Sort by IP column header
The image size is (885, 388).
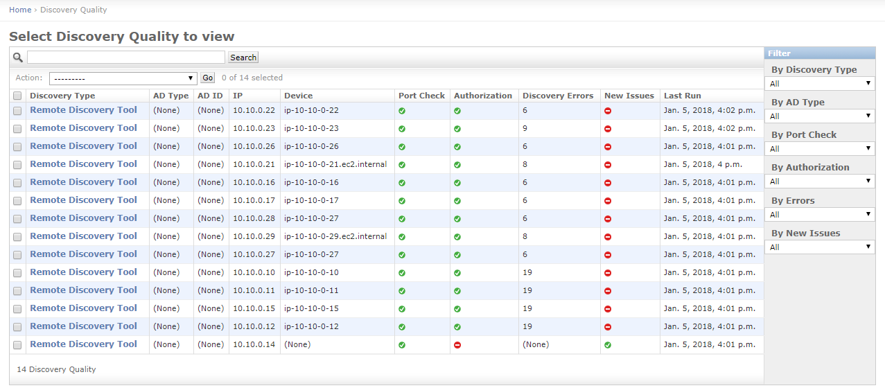pos(238,96)
